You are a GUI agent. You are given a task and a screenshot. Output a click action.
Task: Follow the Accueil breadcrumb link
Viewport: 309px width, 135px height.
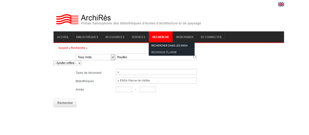point(63,48)
